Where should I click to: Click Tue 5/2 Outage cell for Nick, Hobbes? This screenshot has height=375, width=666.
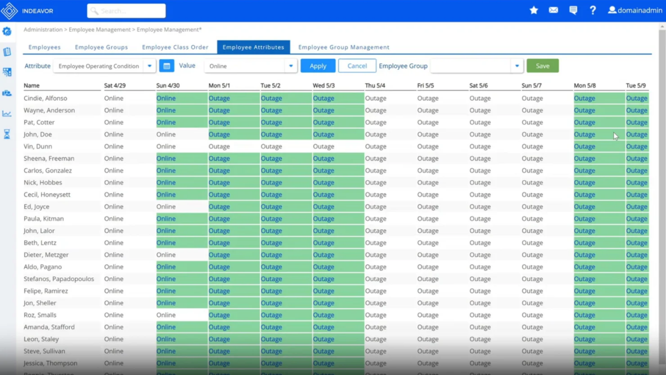(x=286, y=183)
